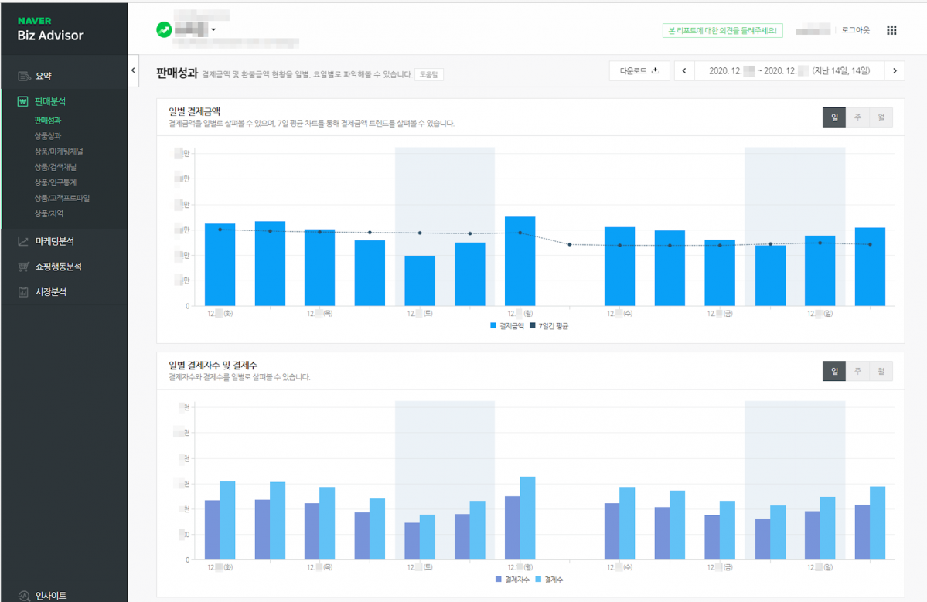Select the 판매분석 sales analysis sidebar icon
Screen dimensions: 927x602
point(24,100)
